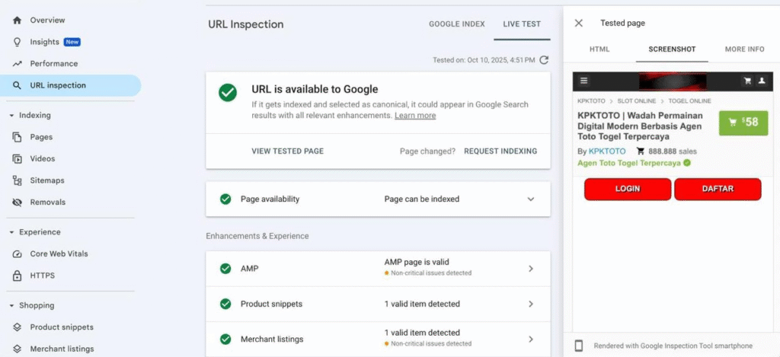Collapse the Indexing section
The height and width of the screenshot is (357, 780).
(11, 116)
